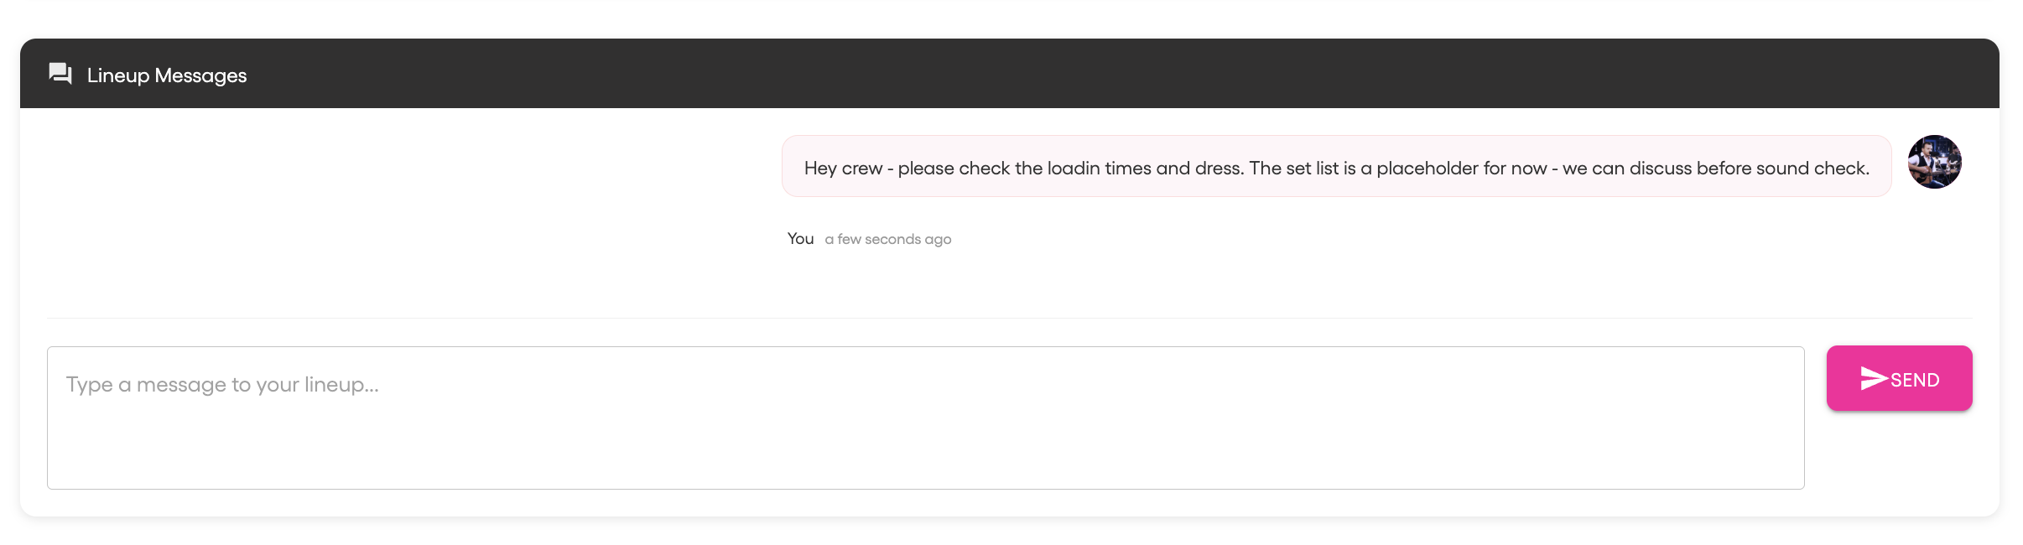Click the 'Lineup Messages' header title
Viewport: 2023px width, 545px height.
tap(167, 75)
